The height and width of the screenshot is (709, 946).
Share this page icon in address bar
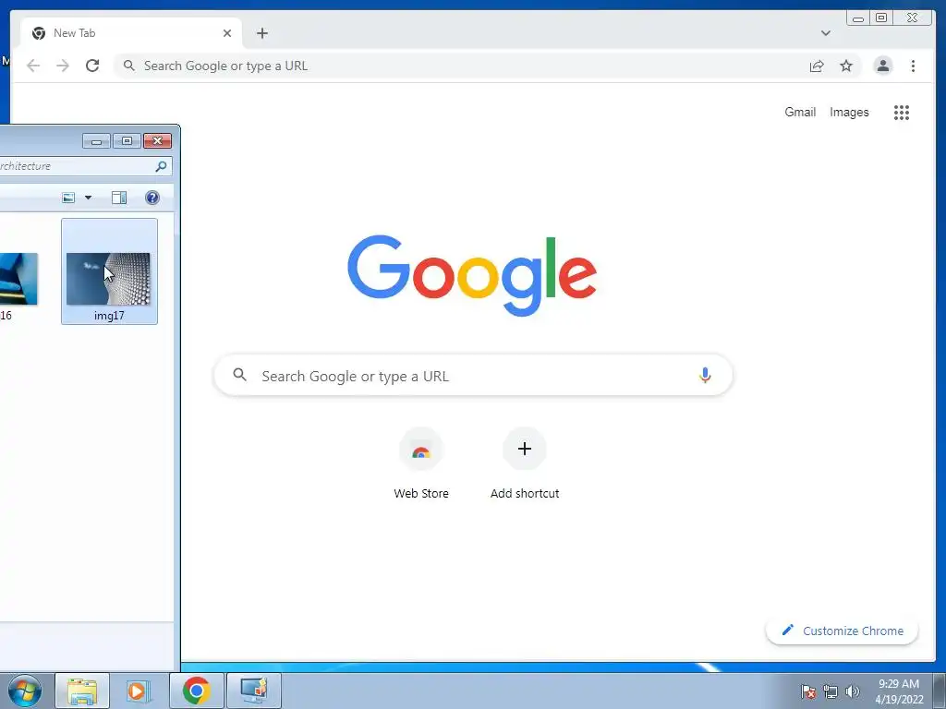817,66
